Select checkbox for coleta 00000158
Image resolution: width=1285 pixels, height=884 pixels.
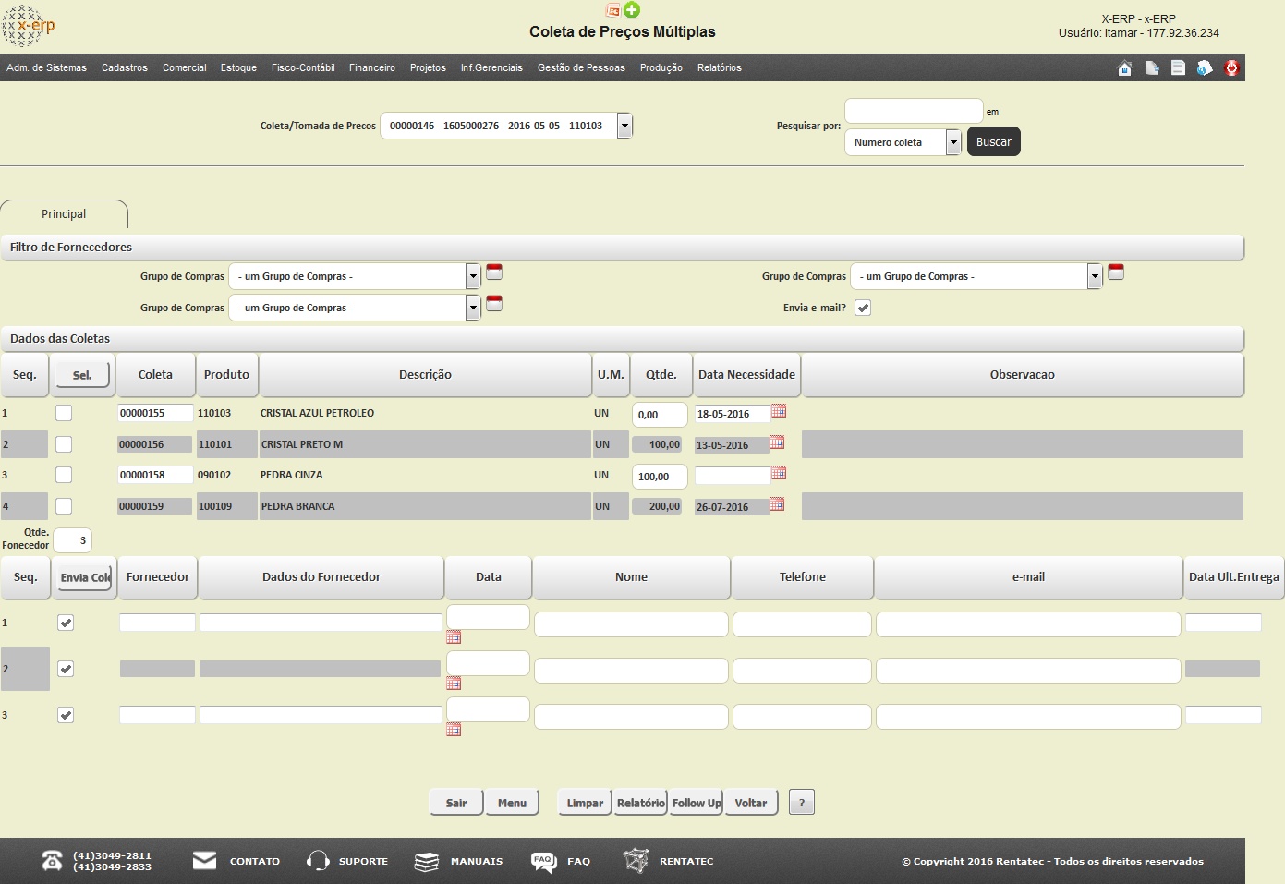(64, 475)
